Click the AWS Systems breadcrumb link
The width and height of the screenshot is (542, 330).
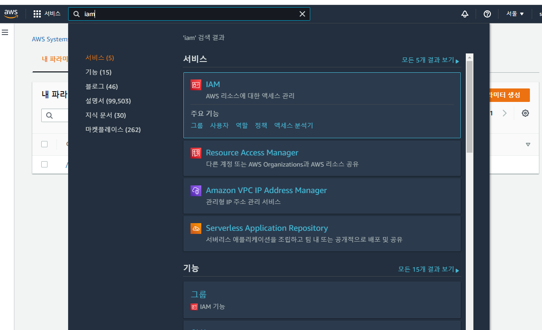tap(50, 39)
